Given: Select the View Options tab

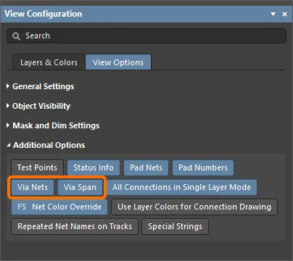Looking at the screenshot, I should [118, 62].
